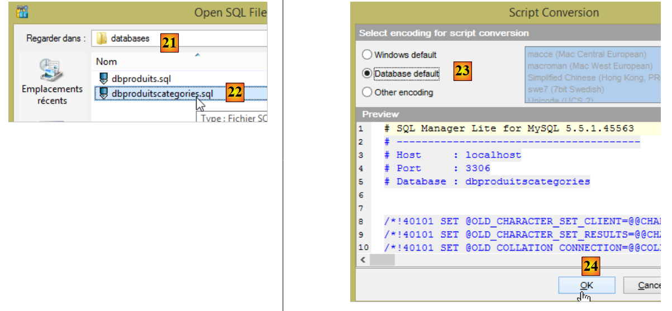Click the dbproduitscategories.sql file icon
672x311 pixels.
103,94
